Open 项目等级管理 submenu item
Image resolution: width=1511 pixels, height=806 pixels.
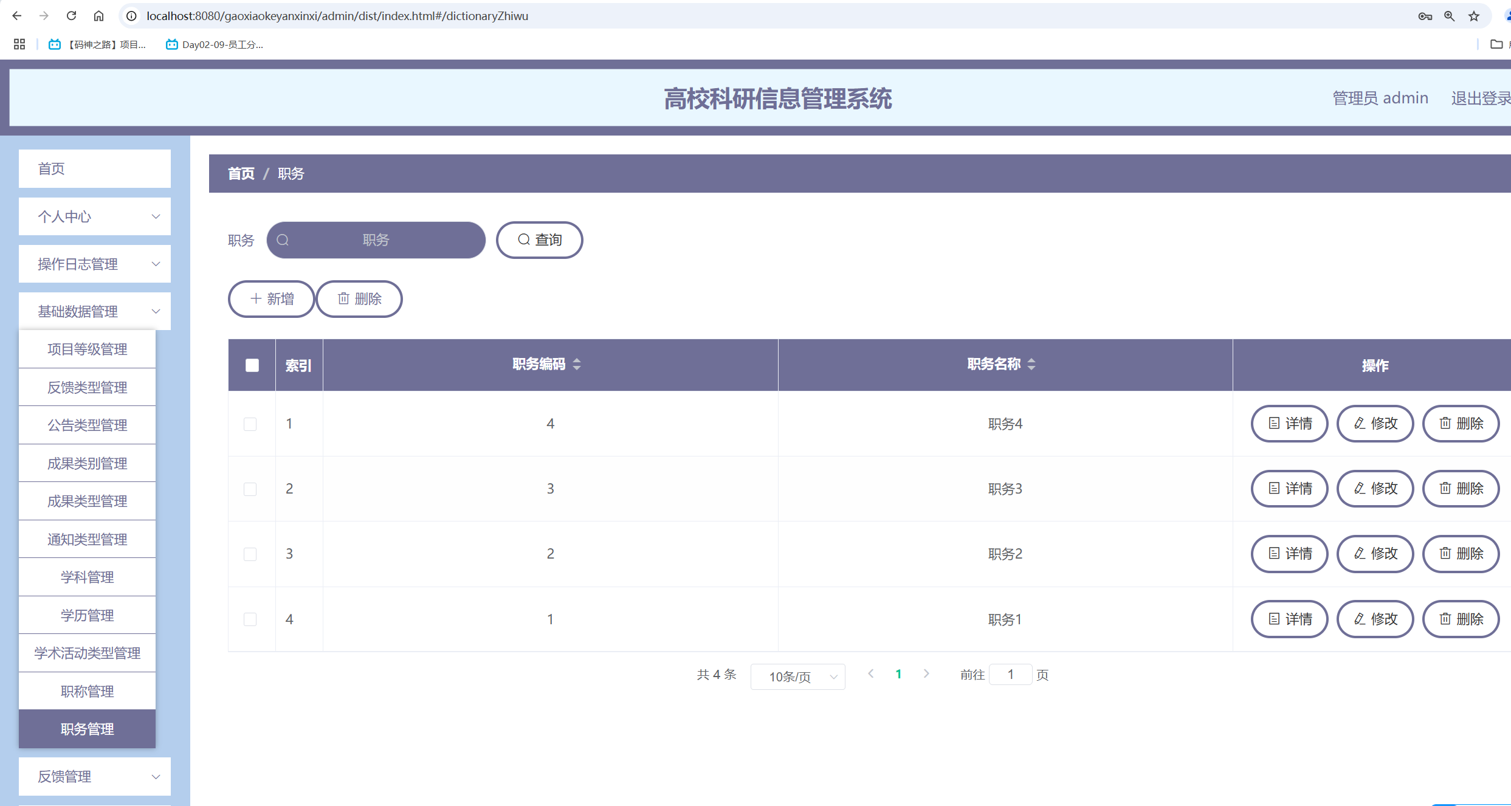[88, 349]
